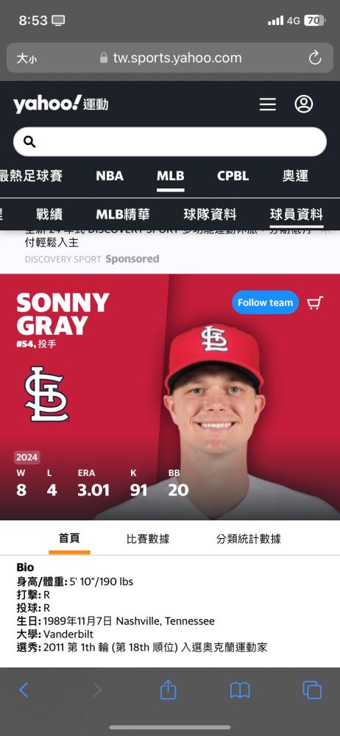Show open tabs overview icon
This screenshot has height=736, width=340.
point(312,690)
